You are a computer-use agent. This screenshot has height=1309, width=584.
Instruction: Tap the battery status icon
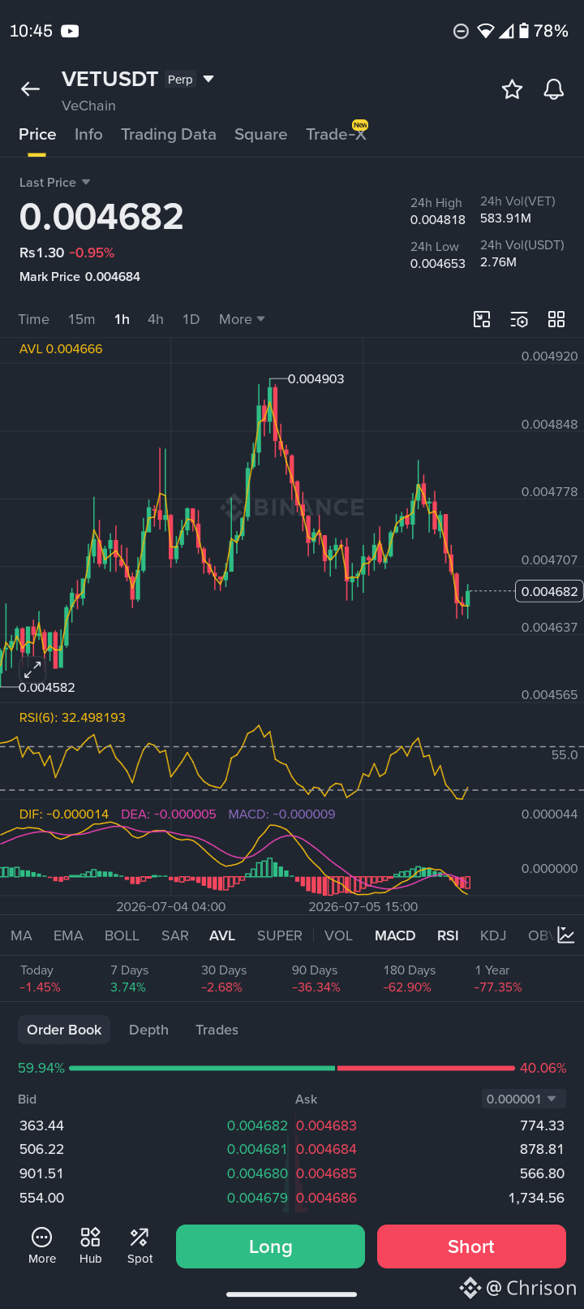(524, 31)
